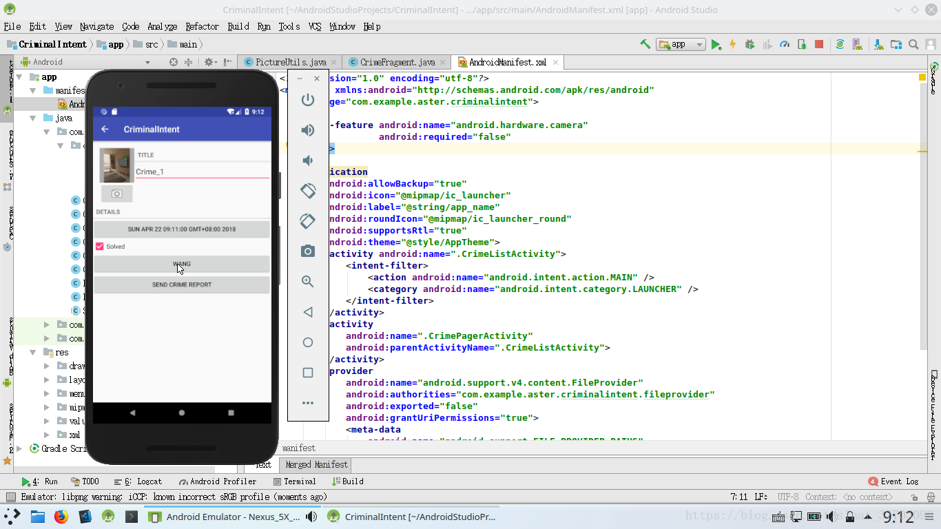Switch to the CrimeFragment.java tab
The width and height of the screenshot is (941, 529).
tap(397, 62)
